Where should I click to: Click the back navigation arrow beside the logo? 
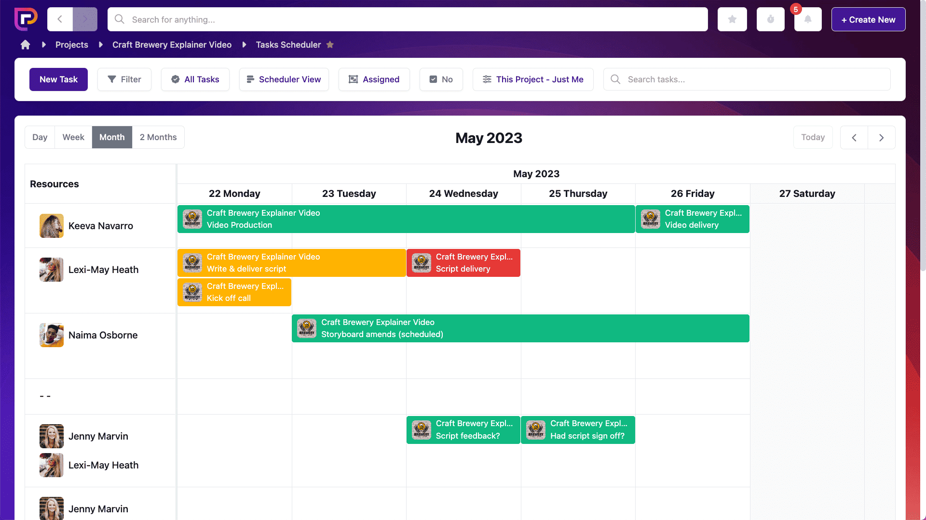coord(60,19)
